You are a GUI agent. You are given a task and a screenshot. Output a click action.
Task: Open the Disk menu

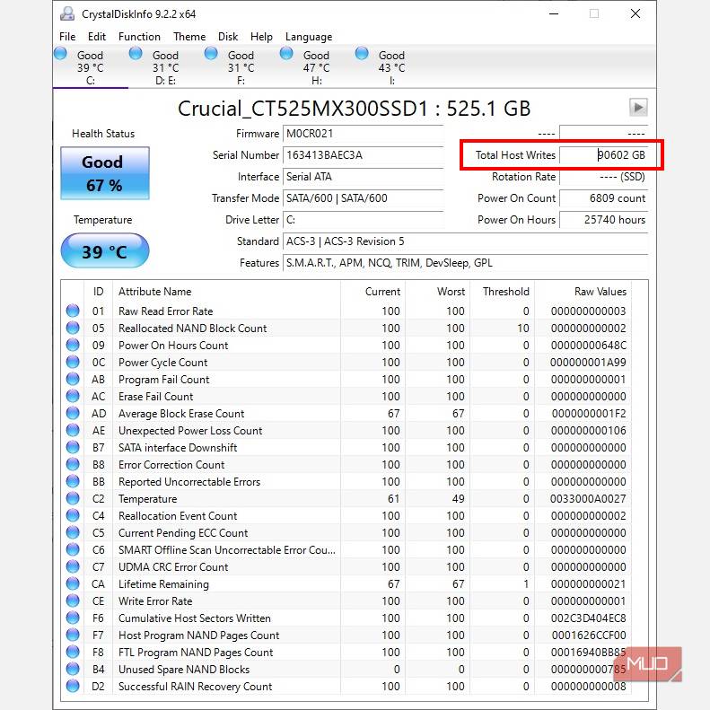click(x=227, y=37)
